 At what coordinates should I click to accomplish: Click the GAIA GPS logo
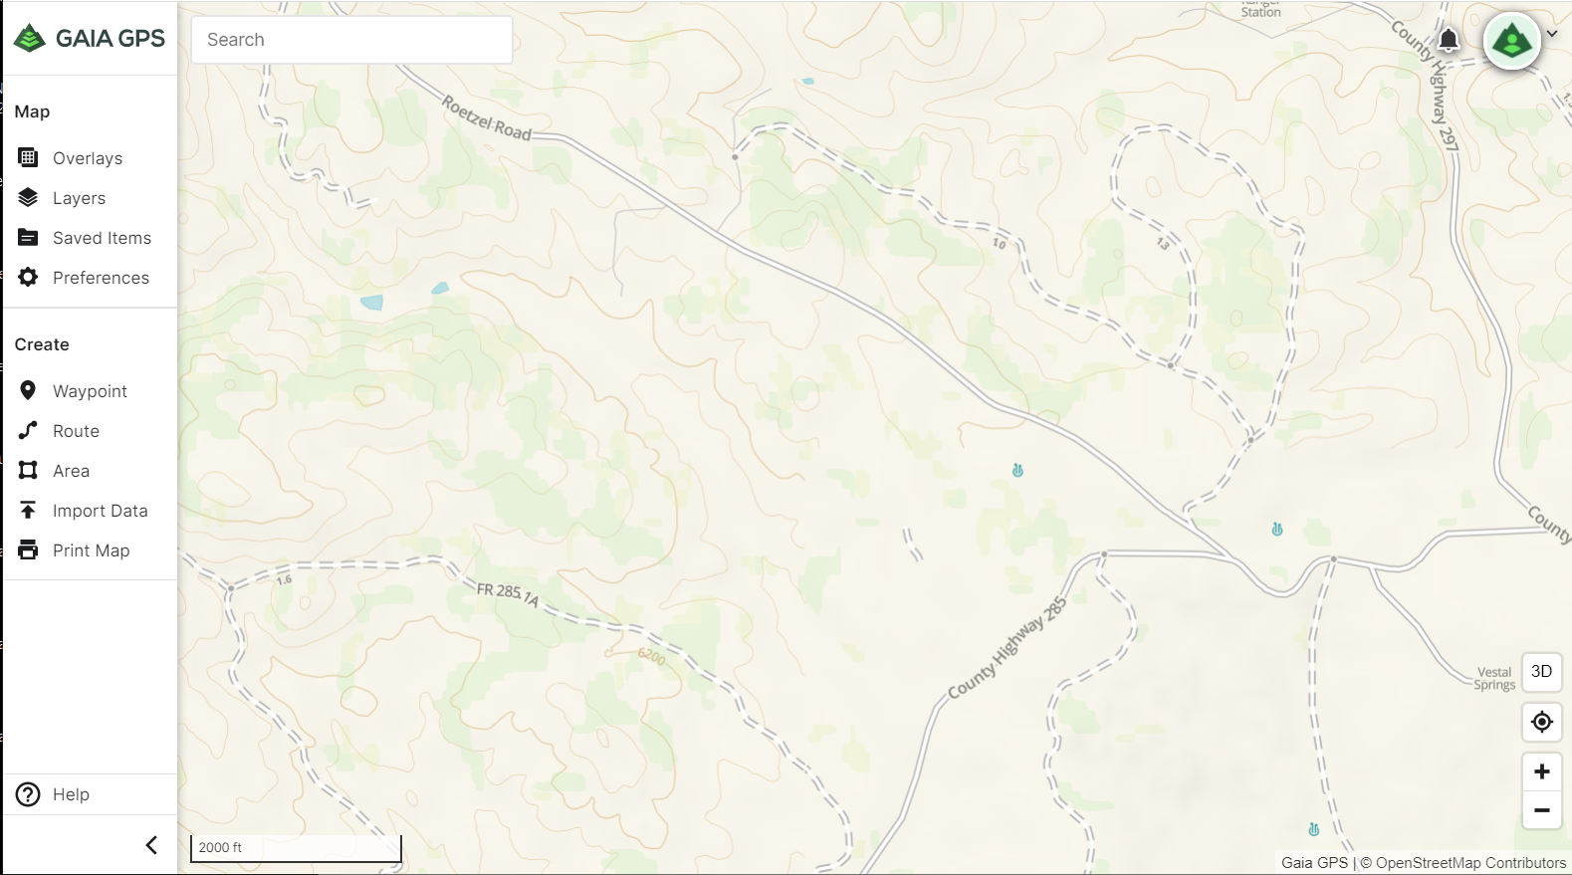click(90, 38)
